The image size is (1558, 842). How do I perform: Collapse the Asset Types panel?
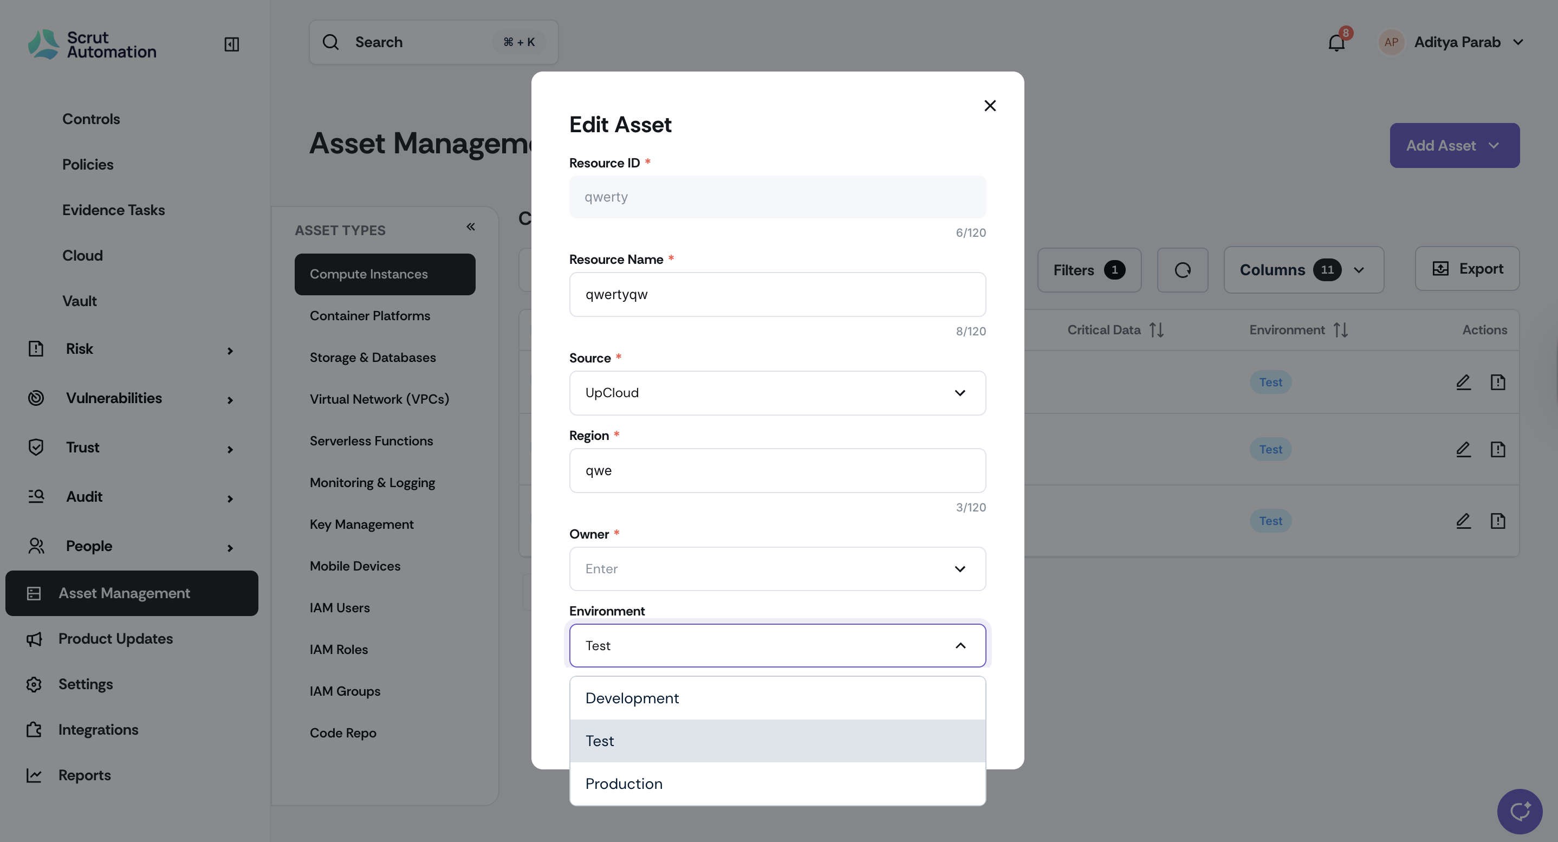click(471, 227)
